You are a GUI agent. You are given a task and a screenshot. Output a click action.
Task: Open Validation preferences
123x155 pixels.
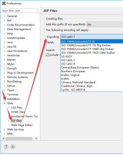[x=13, y=99]
